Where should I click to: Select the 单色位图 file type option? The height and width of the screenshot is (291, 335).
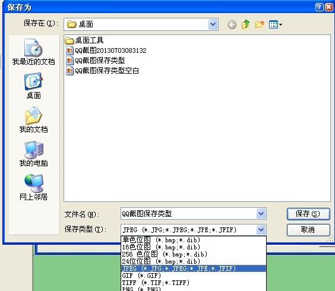pyautogui.click(x=194, y=240)
